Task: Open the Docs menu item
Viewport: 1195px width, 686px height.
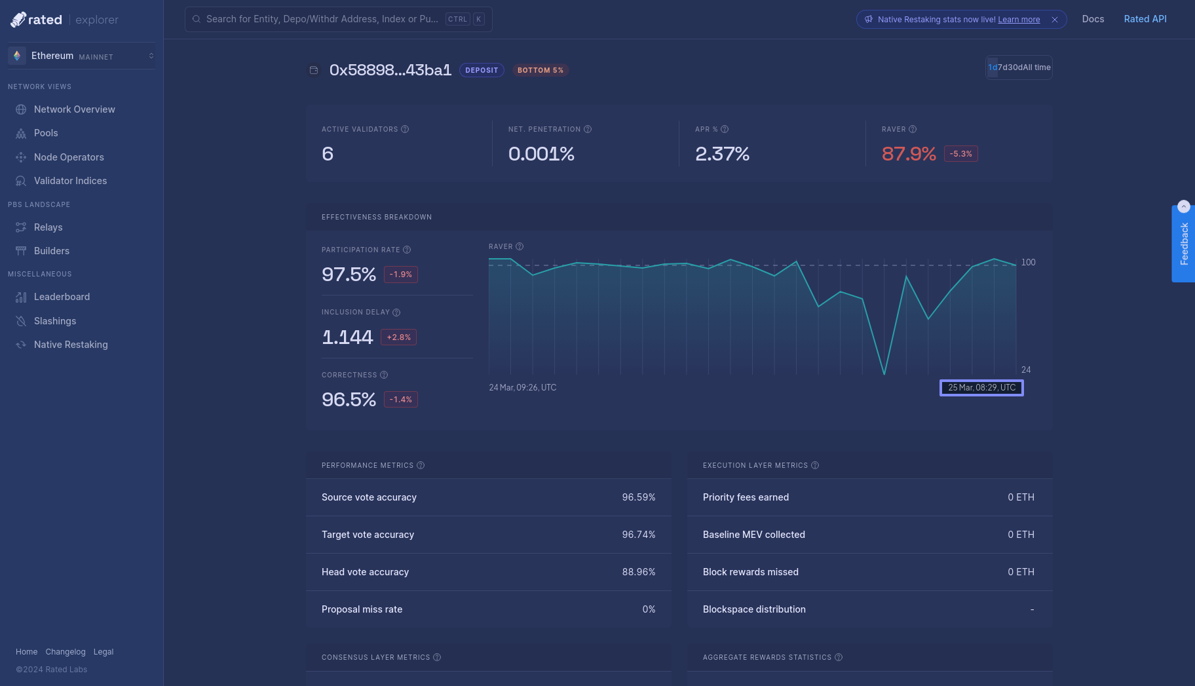Action: 1093,19
